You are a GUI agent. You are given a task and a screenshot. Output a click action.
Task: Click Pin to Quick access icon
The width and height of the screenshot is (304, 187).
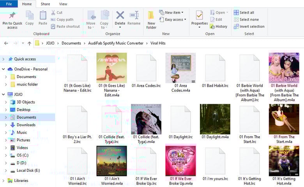(x=12, y=16)
